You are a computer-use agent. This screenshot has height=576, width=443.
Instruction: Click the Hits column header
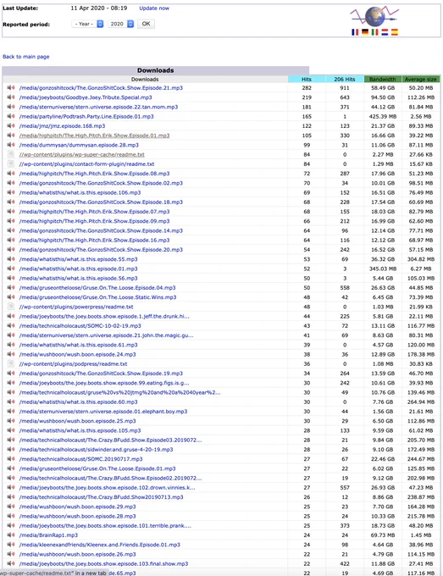tap(307, 79)
